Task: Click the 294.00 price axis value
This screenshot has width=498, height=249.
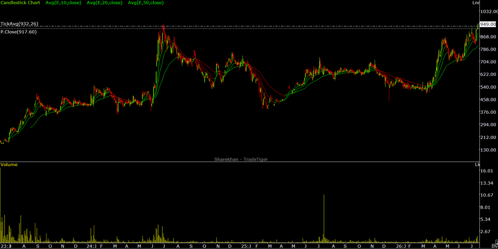Action: click(x=488, y=125)
